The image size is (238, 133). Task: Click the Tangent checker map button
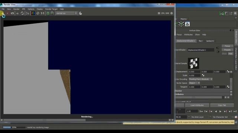point(228,87)
